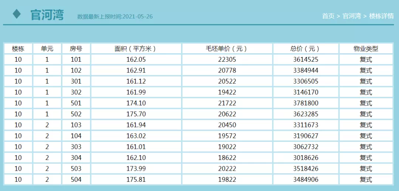Select room number 302 cell

76,92
